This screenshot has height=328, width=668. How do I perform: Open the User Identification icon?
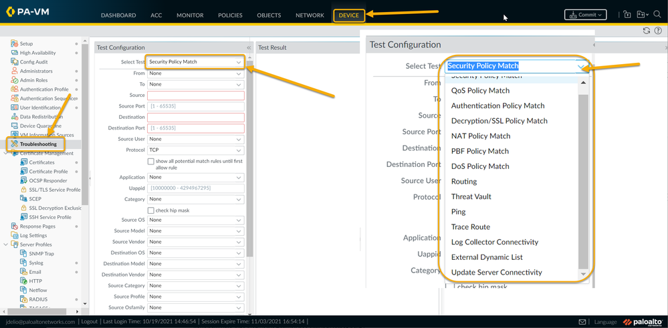tap(15, 108)
